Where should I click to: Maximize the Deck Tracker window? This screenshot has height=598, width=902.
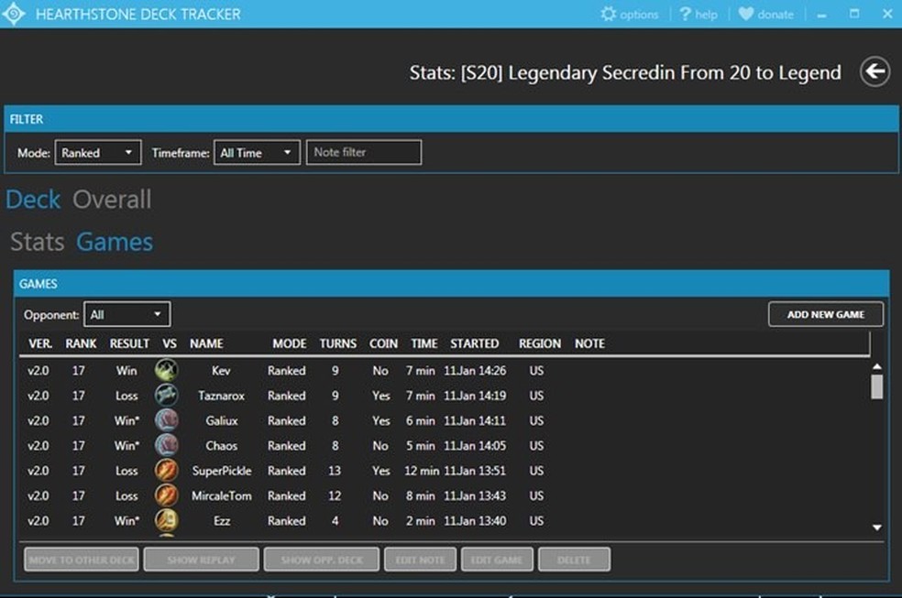(x=854, y=14)
